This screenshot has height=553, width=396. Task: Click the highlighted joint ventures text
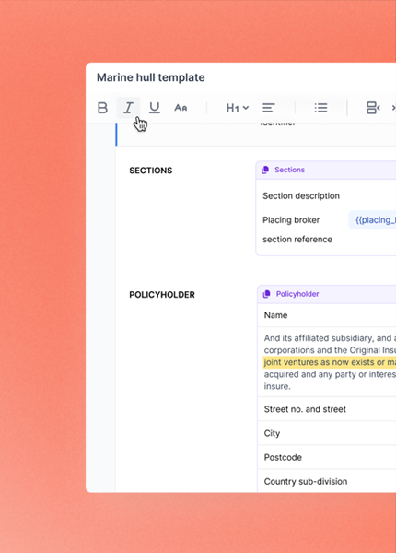pyautogui.click(x=330, y=362)
